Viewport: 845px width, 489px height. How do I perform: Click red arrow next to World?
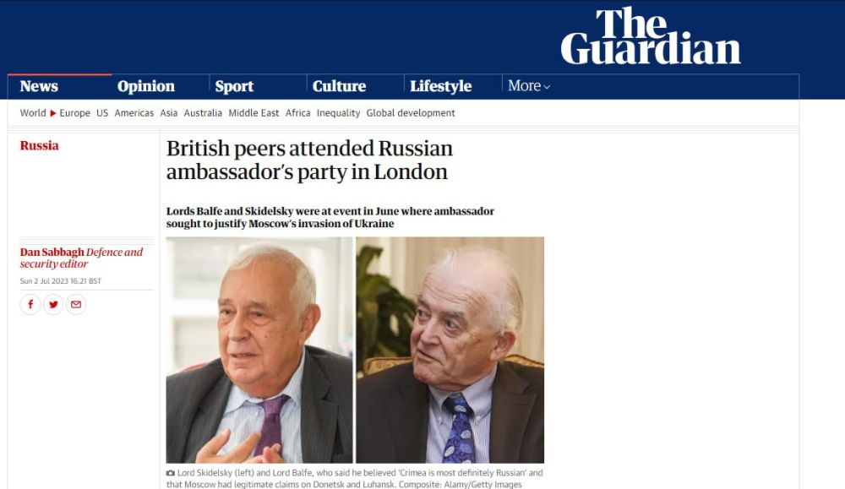(x=52, y=113)
